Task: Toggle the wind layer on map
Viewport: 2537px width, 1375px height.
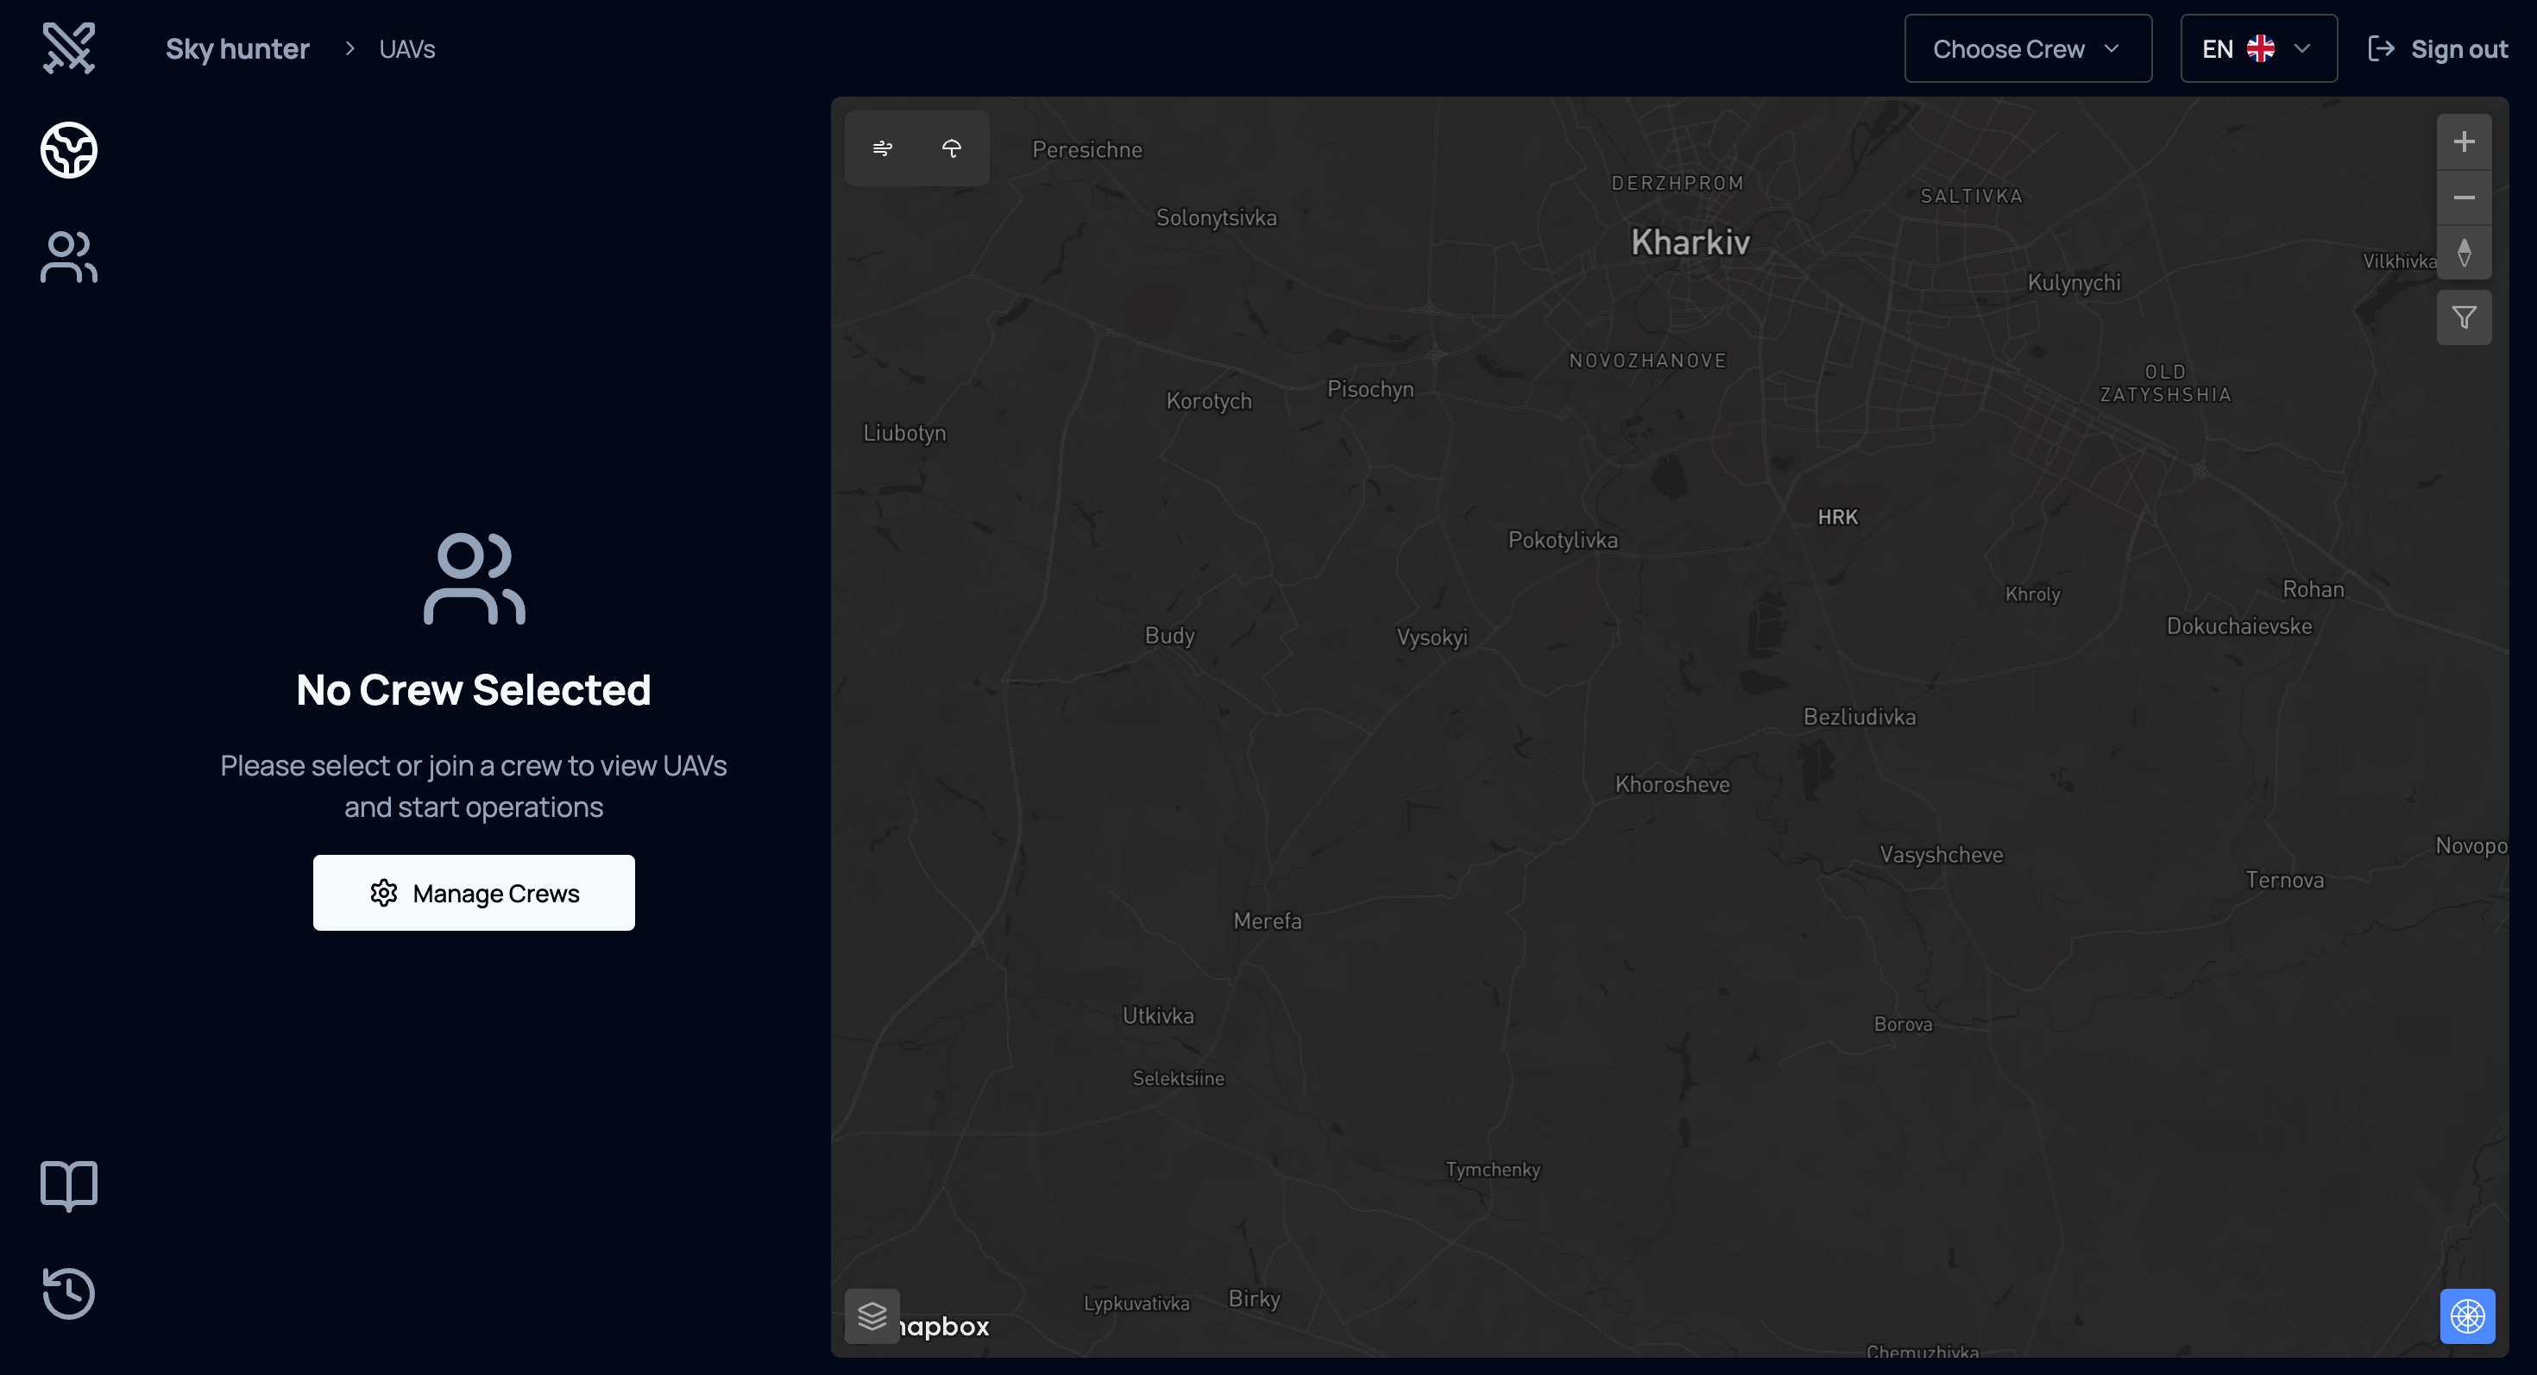Action: pos(883,148)
